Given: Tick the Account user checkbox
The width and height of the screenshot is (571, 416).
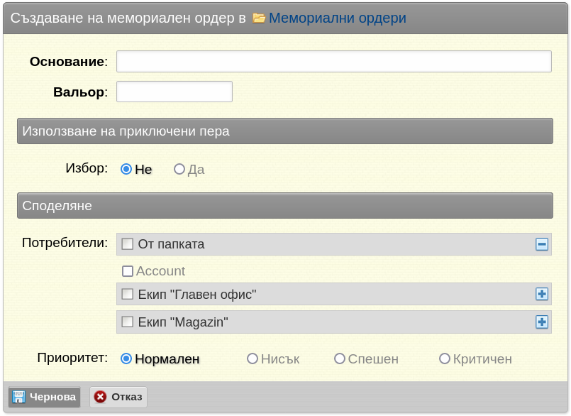Looking at the screenshot, I should click(127, 271).
